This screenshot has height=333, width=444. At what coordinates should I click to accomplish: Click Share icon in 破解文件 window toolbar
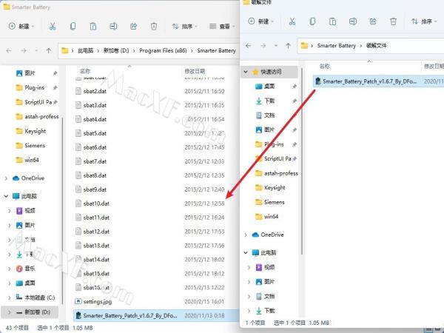point(373,21)
